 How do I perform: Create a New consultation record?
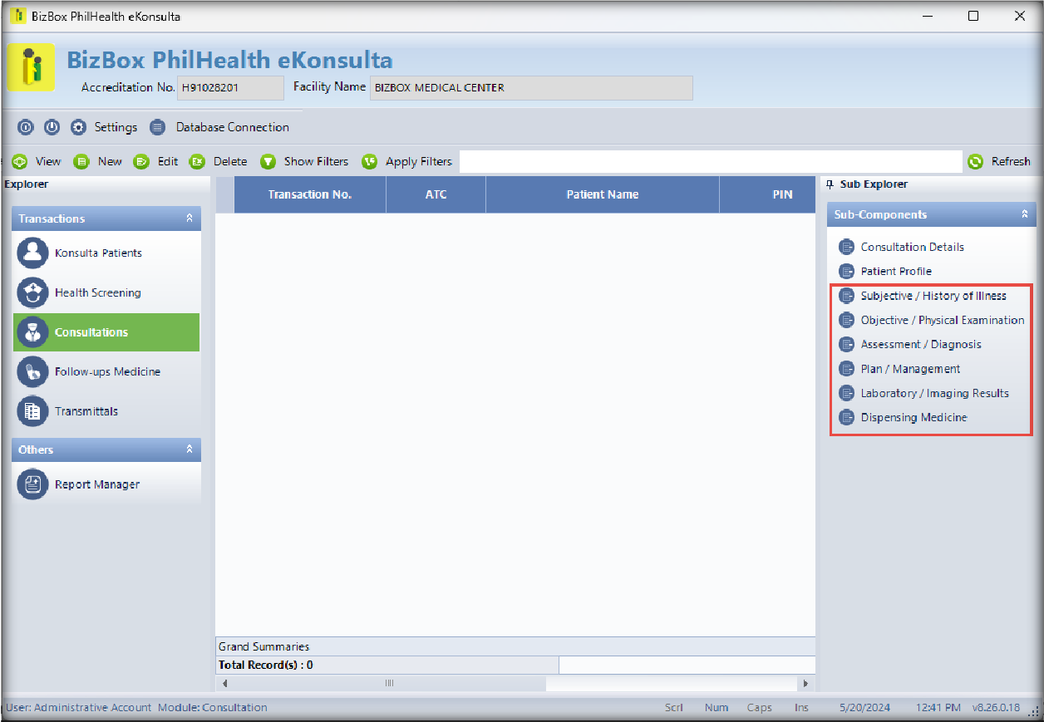pyautogui.click(x=109, y=162)
